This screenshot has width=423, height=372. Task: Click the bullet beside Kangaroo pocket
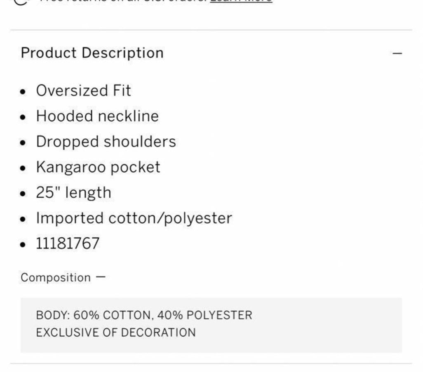pyautogui.click(x=23, y=168)
